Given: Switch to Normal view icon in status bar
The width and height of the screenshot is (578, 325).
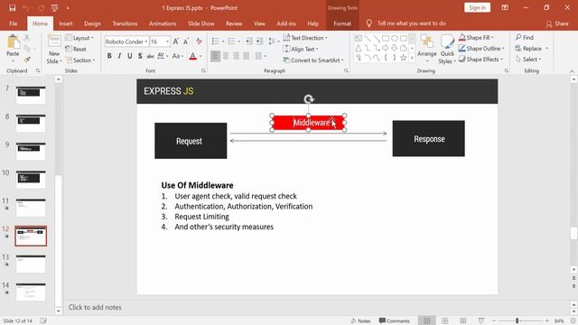Looking at the screenshot, I should 426,321.
